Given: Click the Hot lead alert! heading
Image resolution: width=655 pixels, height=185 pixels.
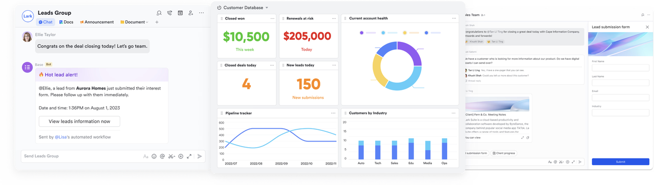Looking at the screenshot, I should 61,75.
